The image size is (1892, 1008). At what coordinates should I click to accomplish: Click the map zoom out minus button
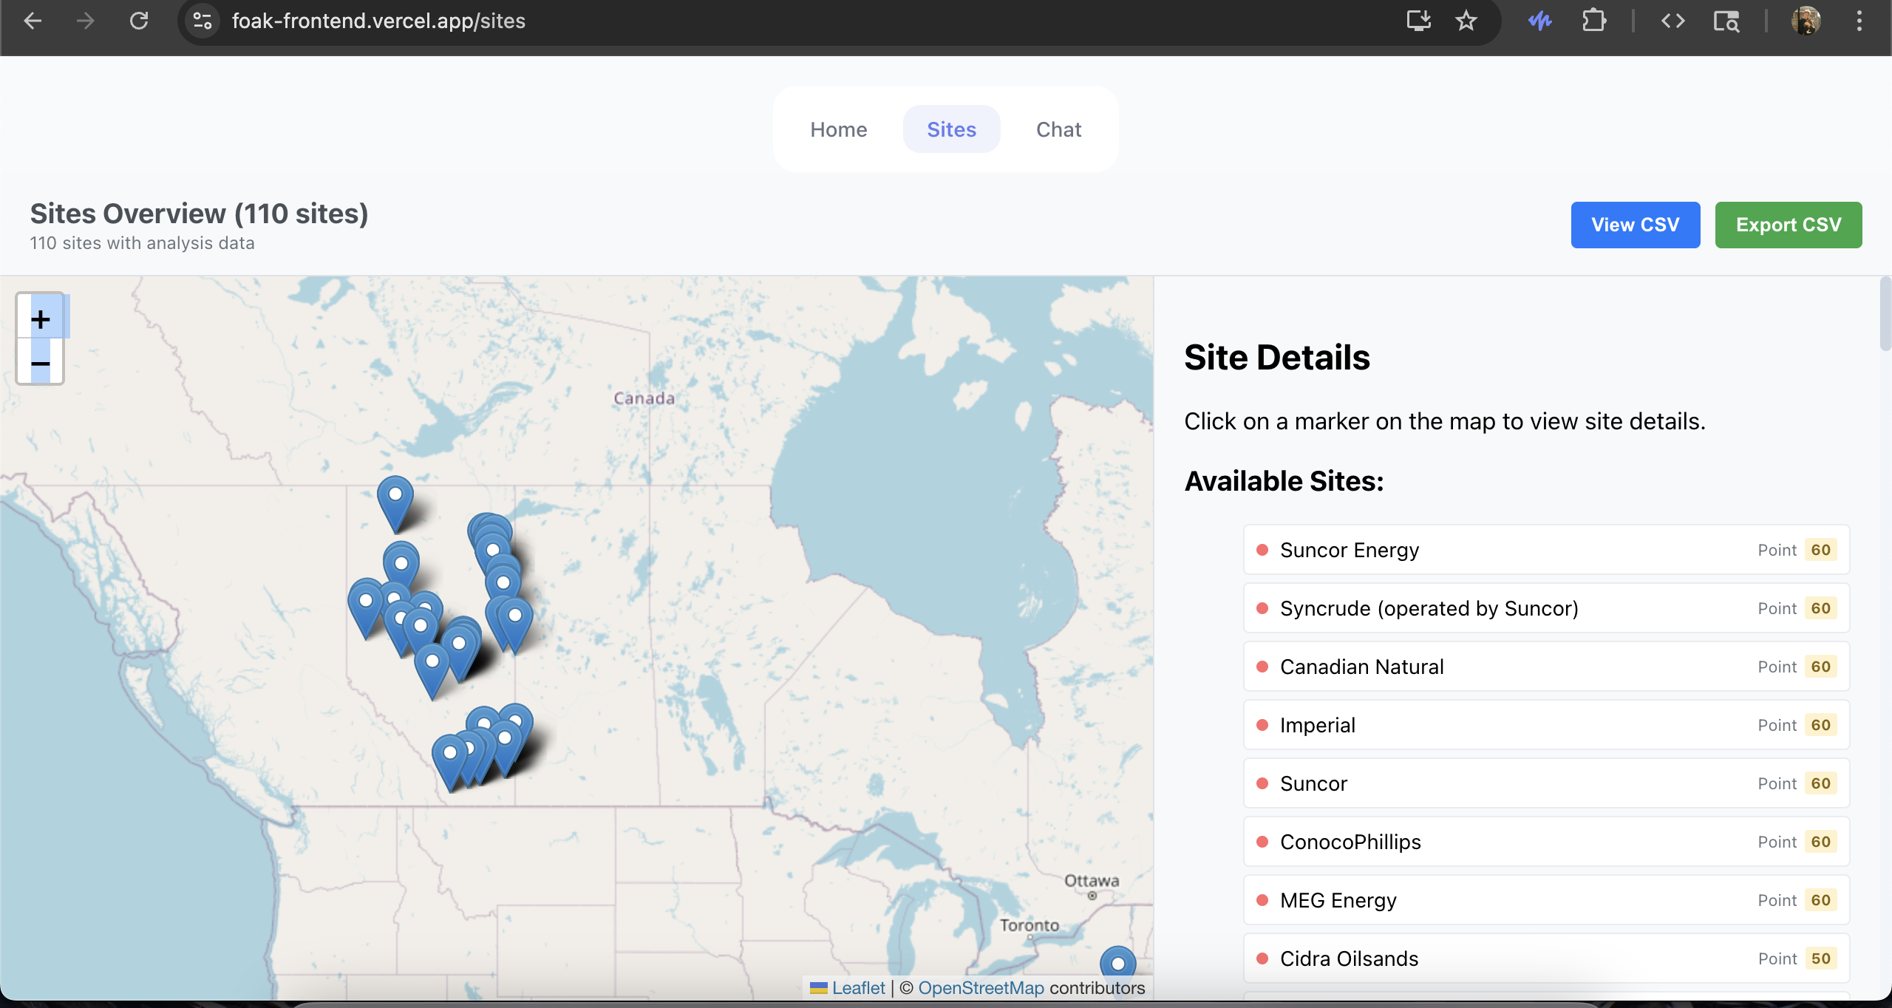pyautogui.click(x=41, y=363)
